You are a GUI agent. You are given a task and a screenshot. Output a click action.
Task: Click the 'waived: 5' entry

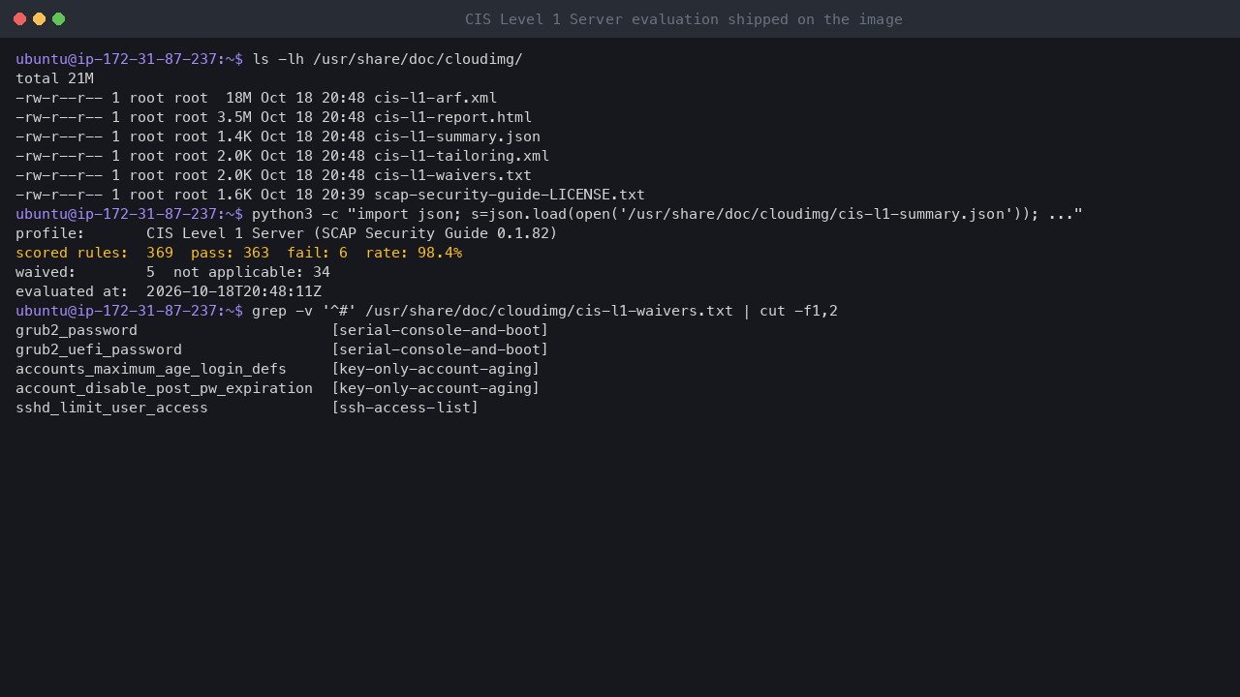click(x=85, y=272)
